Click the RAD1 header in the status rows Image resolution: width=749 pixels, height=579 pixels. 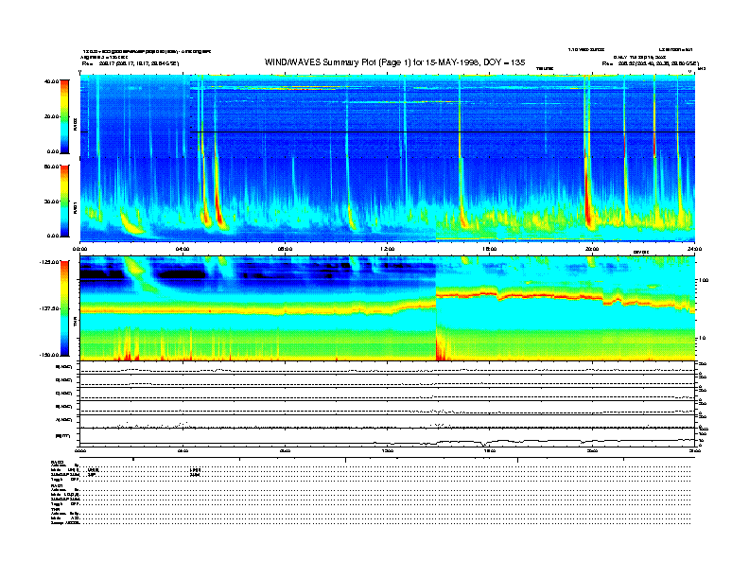pos(57,486)
